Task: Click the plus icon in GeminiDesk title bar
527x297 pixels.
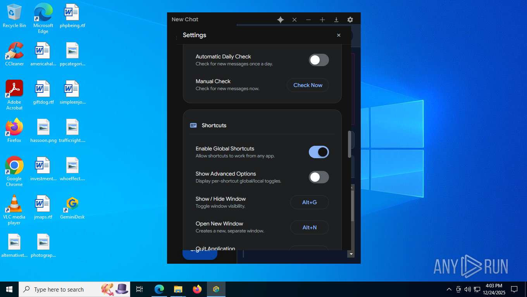Action: tap(322, 20)
